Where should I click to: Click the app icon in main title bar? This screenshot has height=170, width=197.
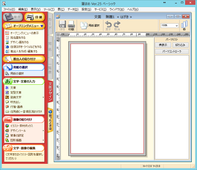[4, 3]
